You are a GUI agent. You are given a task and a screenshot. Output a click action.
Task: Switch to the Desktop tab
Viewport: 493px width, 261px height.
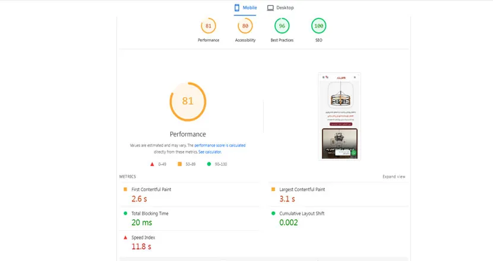coord(280,8)
